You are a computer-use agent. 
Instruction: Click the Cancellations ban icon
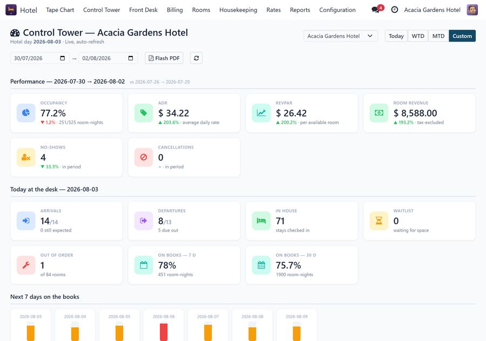[144, 158]
